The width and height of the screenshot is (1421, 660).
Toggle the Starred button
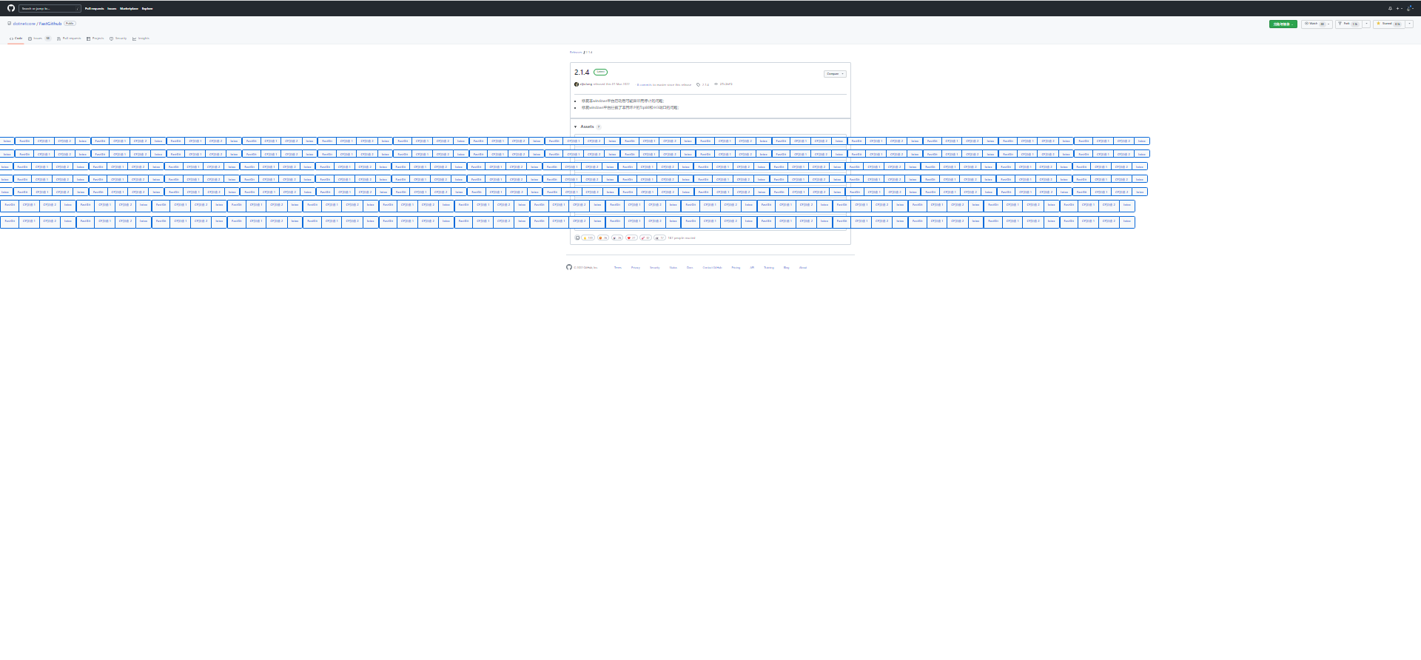tap(1389, 24)
